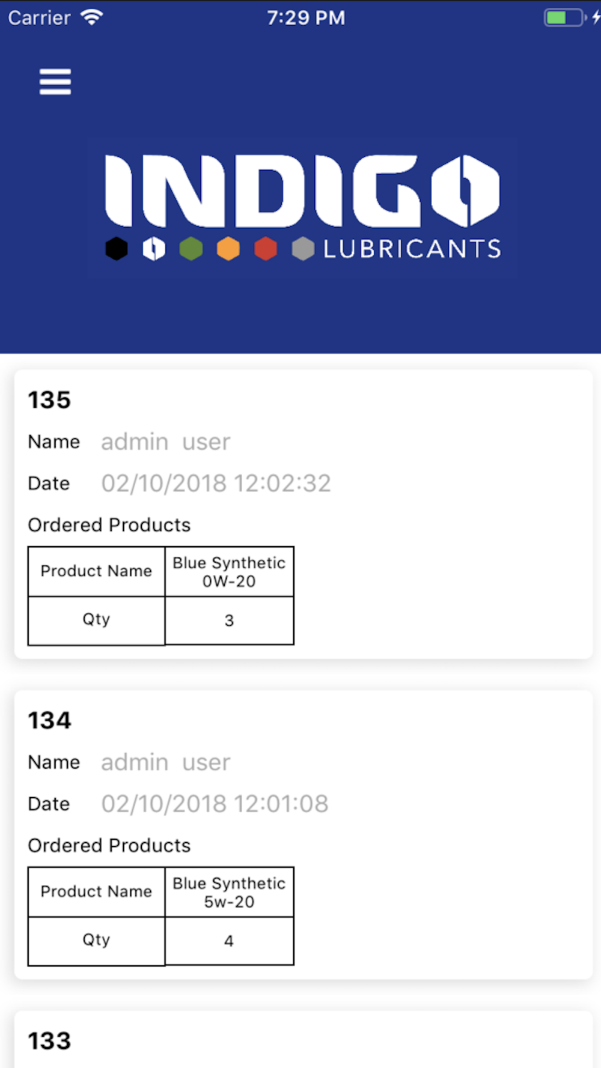Image resolution: width=601 pixels, height=1068 pixels.
Task: Open the hamburger navigation menu
Action: pos(55,82)
